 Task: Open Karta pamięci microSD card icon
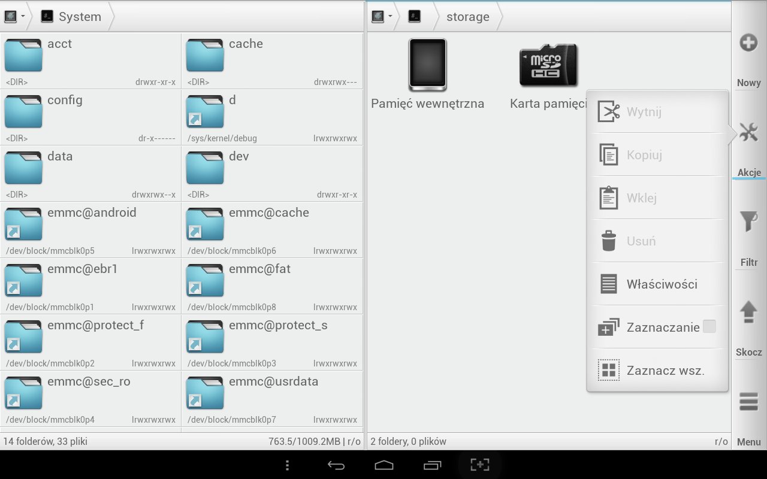pyautogui.click(x=548, y=65)
